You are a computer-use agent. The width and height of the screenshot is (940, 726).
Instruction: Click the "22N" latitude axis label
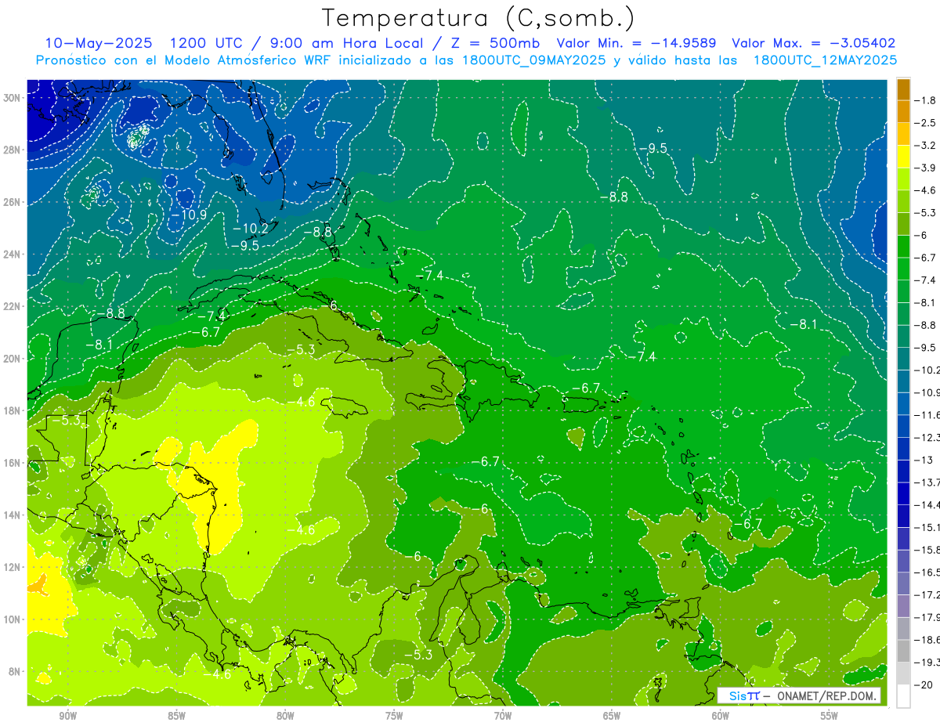tap(13, 306)
